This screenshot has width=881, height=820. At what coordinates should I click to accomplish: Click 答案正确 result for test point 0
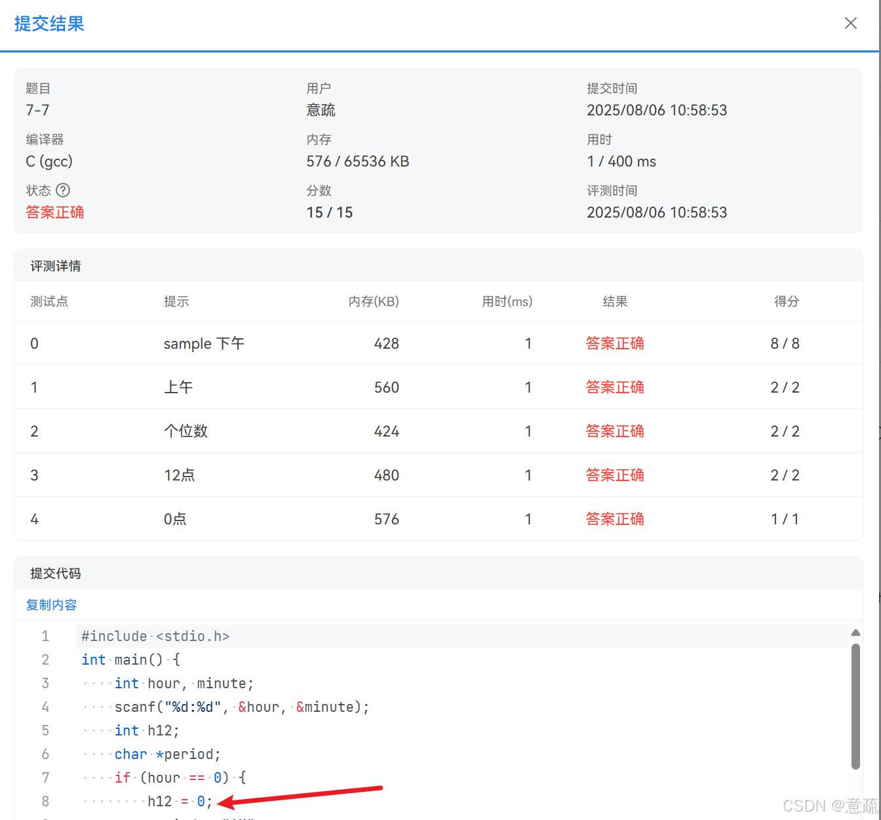click(x=614, y=343)
